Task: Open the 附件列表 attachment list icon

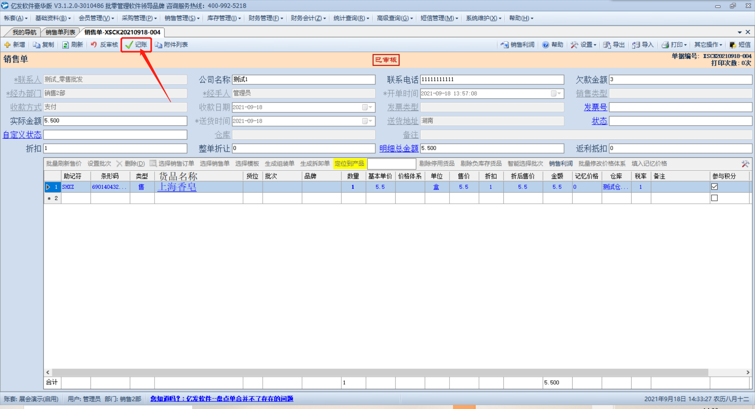Action: pos(158,45)
